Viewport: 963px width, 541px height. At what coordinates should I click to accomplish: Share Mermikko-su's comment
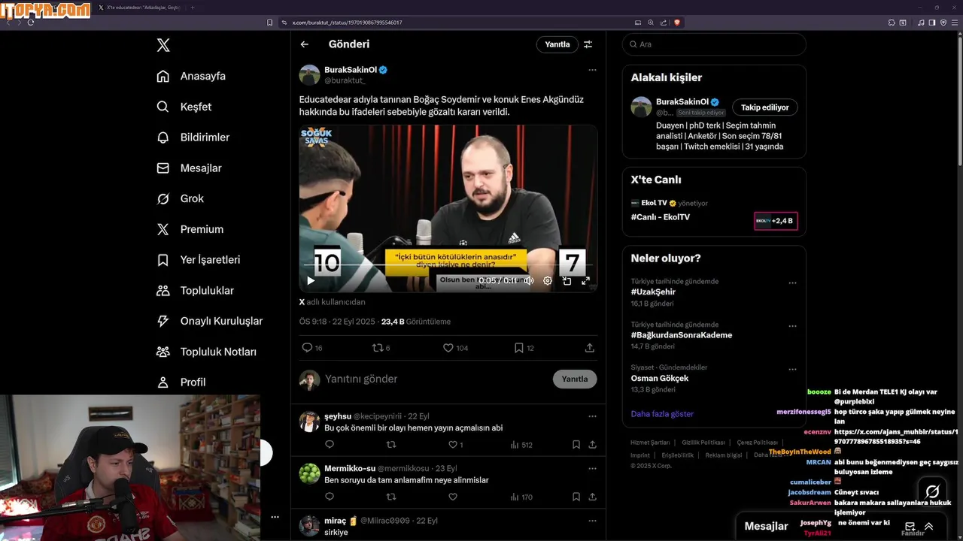pyautogui.click(x=593, y=497)
